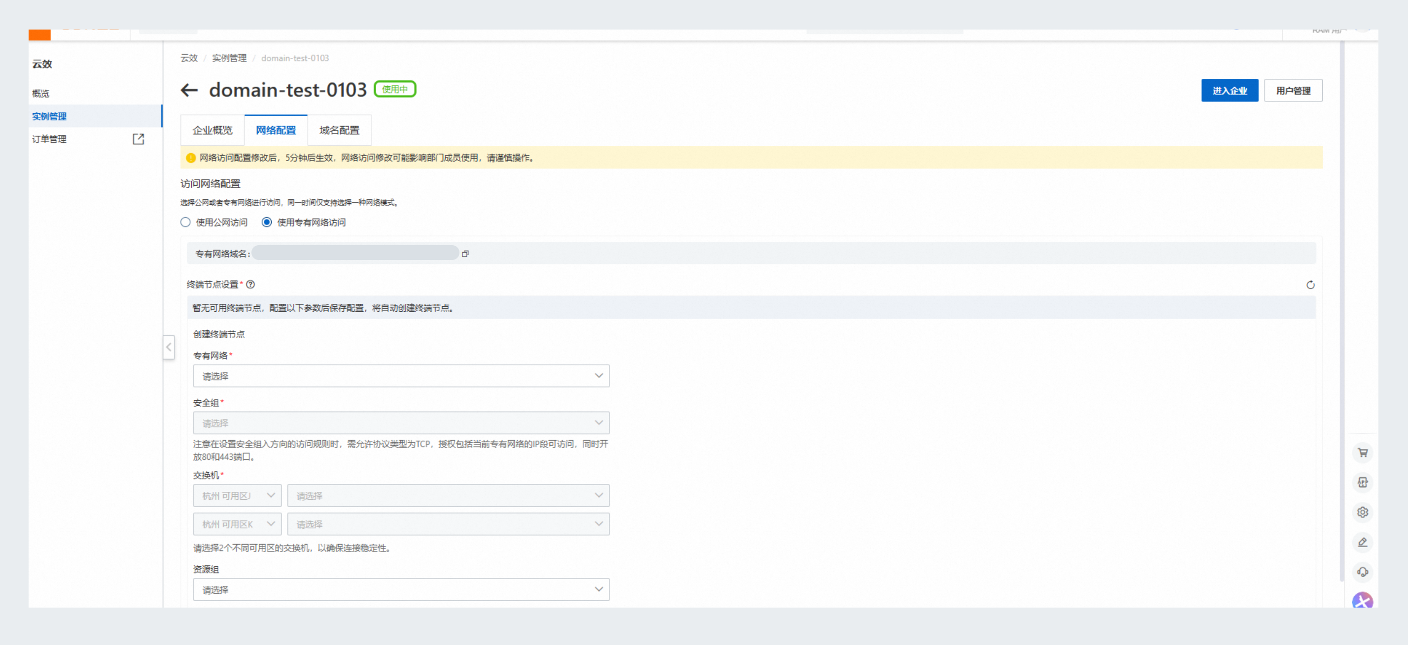
Task: Open the external link icon beside 订单管理
Action: click(138, 139)
